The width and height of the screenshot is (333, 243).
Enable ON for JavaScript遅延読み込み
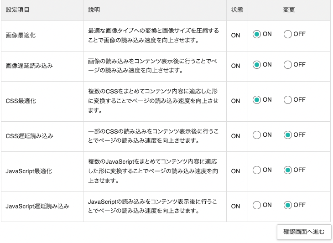tap(257, 205)
